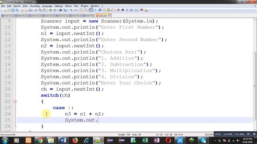Open the Replace dialog toolbar icon
This screenshot has width=257, height=144.
(65, 10)
